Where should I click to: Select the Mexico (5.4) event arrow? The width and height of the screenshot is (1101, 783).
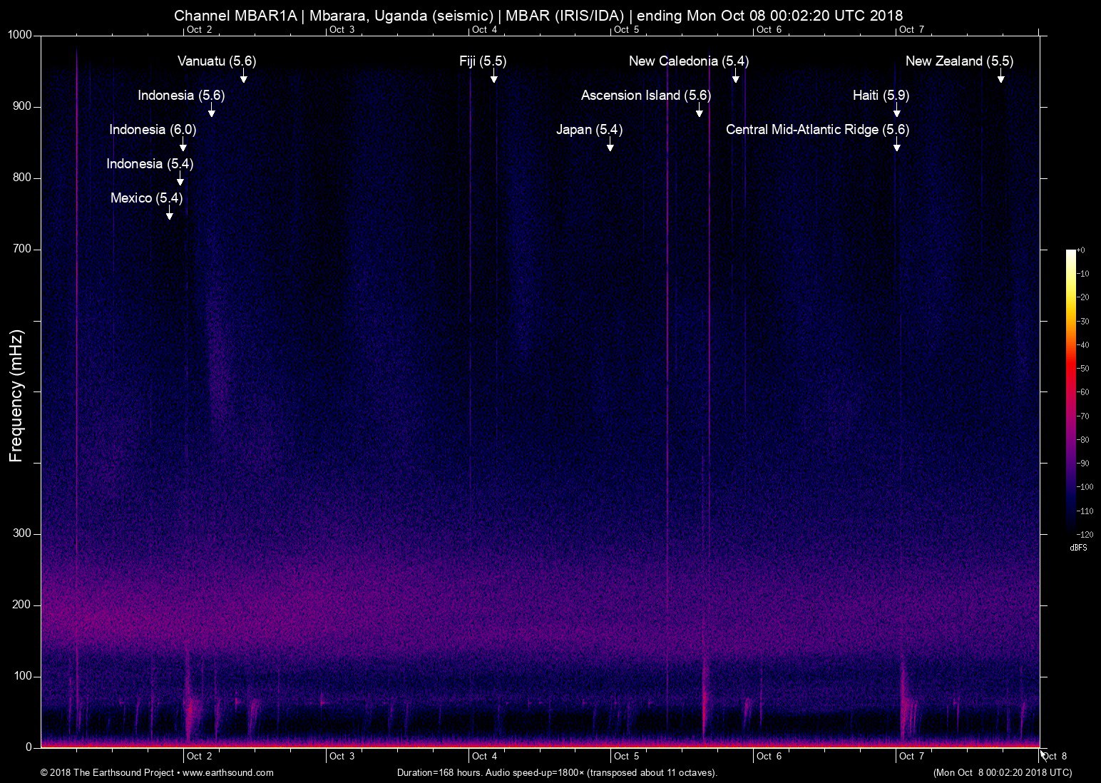tap(169, 213)
